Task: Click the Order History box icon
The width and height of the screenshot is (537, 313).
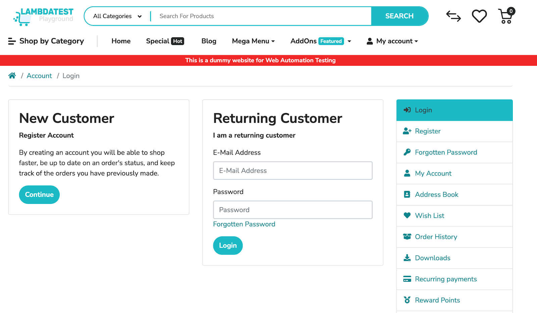Action: tap(407, 237)
